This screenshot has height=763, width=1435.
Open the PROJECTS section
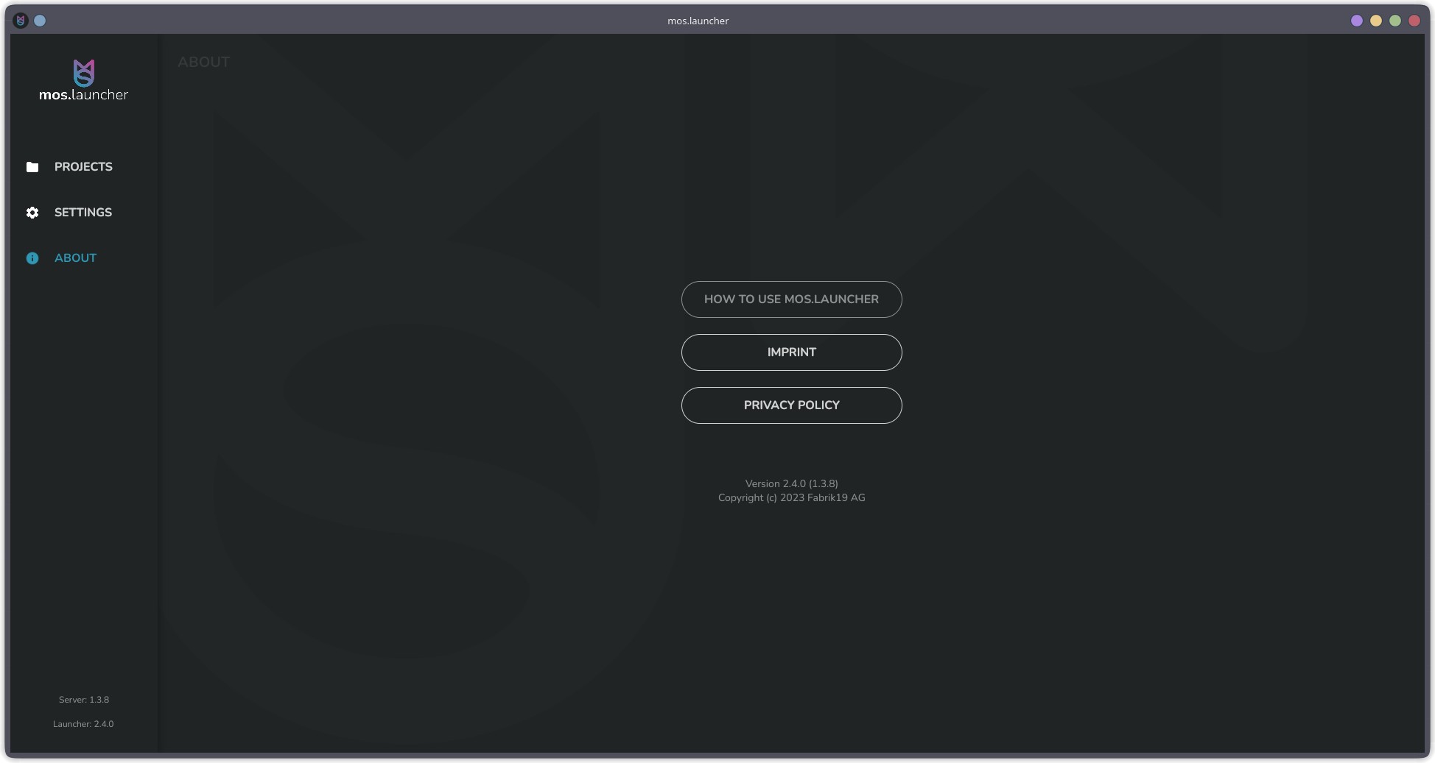click(83, 167)
